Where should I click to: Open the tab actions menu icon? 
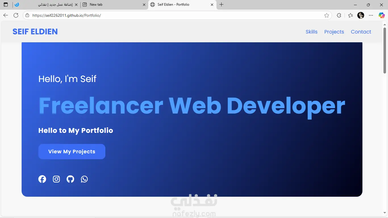click(6, 5)
